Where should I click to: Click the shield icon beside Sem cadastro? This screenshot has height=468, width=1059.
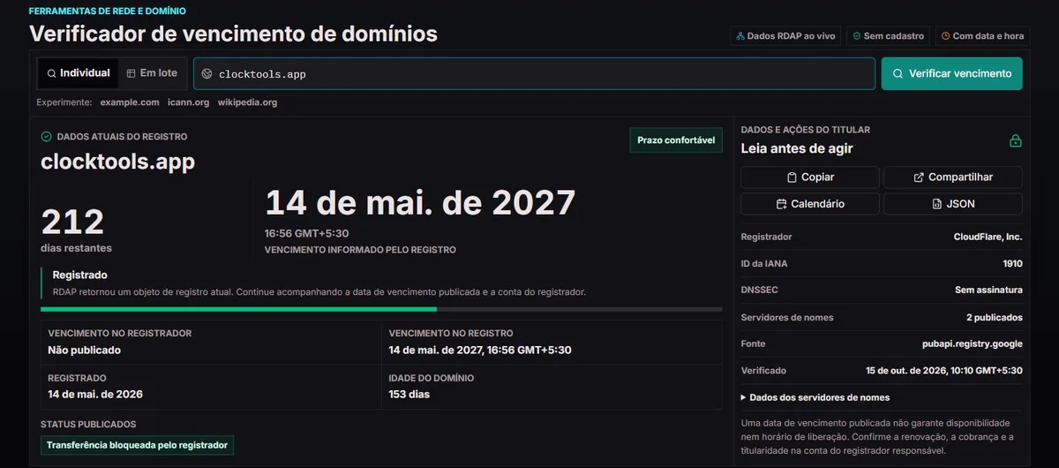[856, 36]
